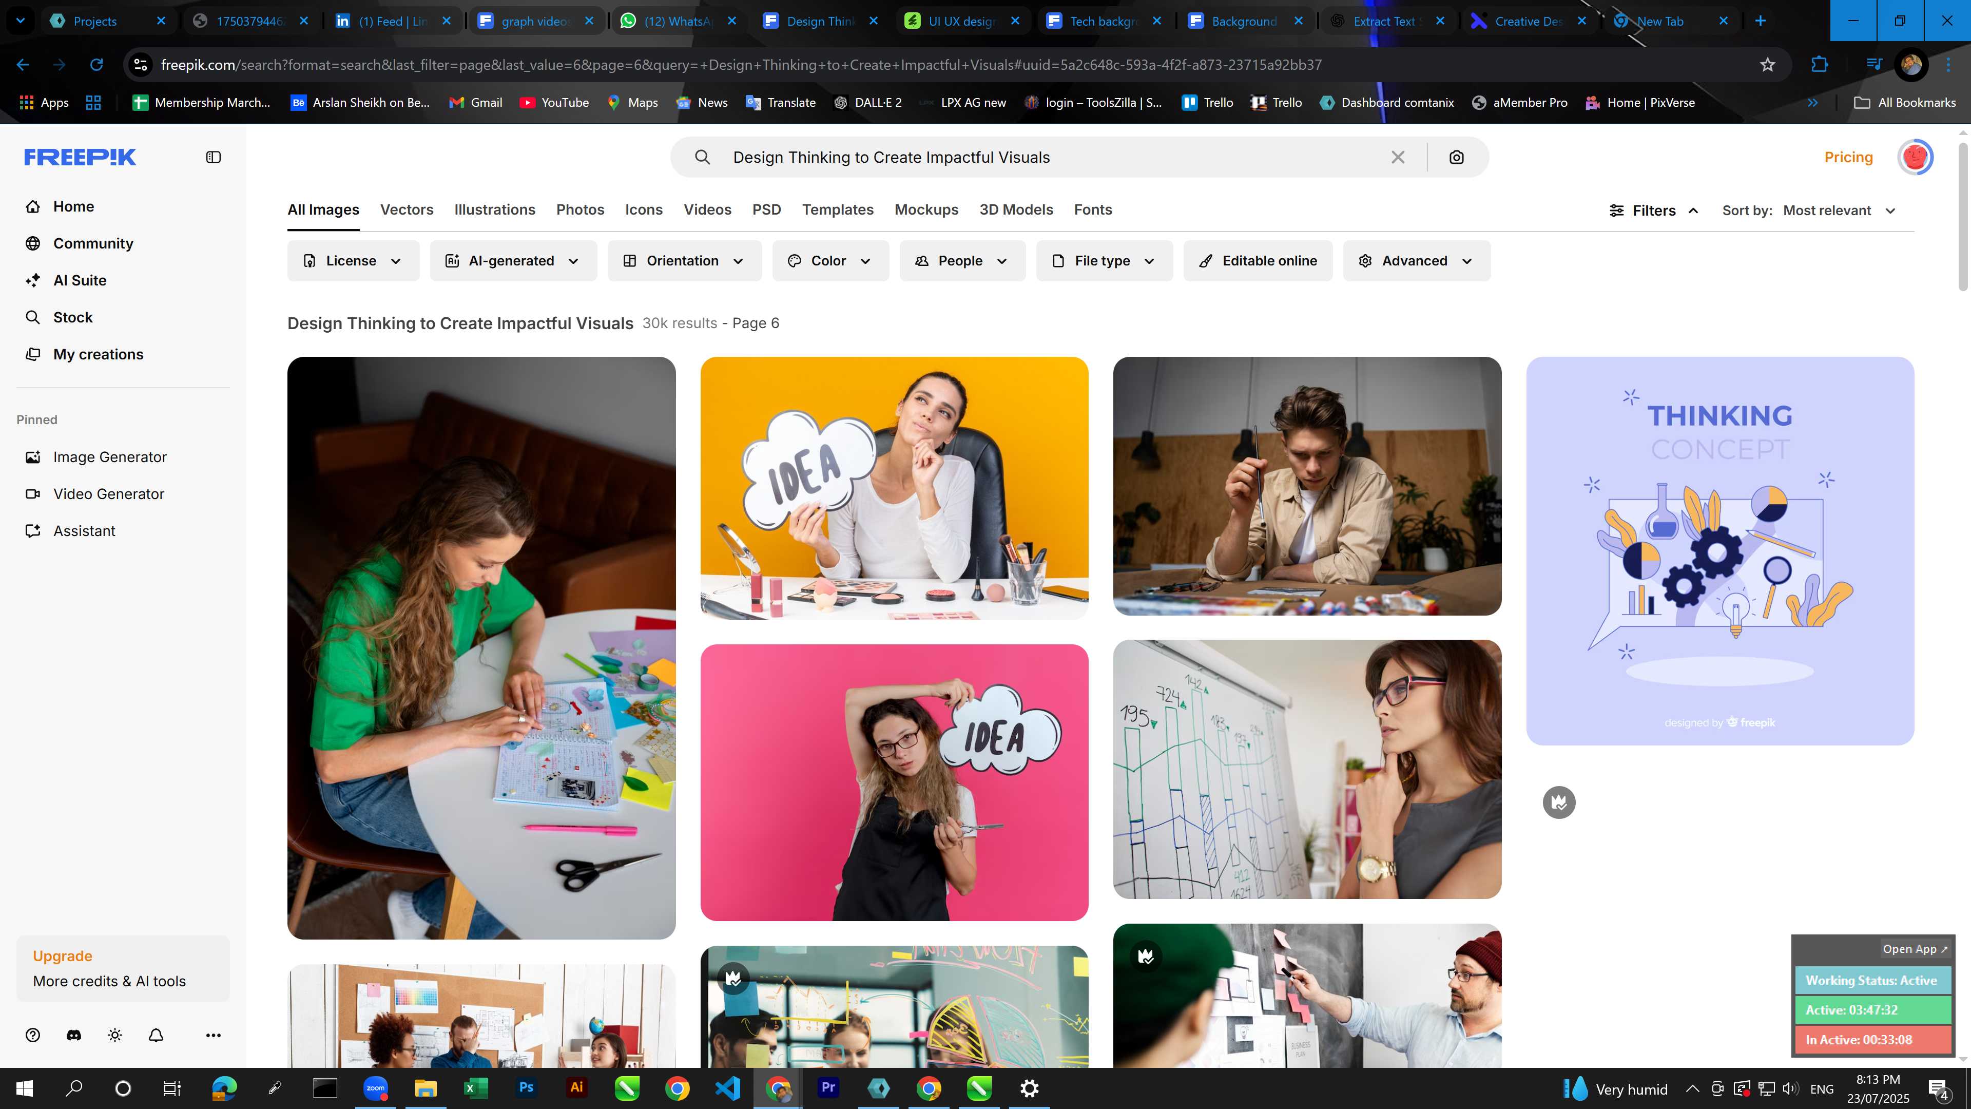Open the woman in green crafting photo

pos(481,647)
